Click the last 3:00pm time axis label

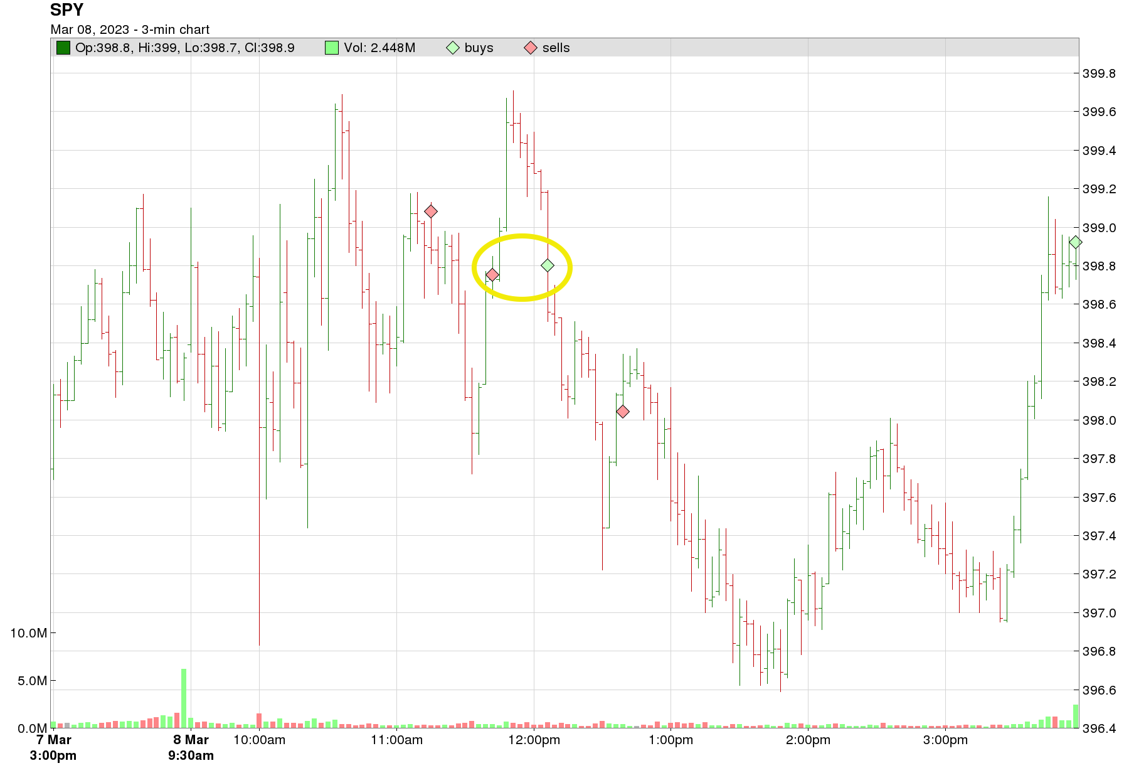click(945, 740)
